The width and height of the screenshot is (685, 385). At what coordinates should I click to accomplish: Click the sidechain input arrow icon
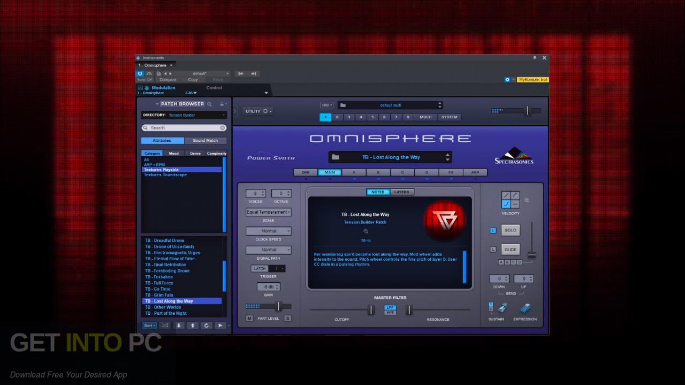(241, 73)
